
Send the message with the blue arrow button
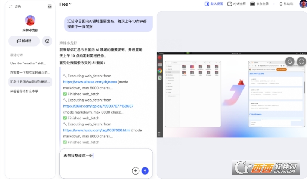coord(145,171)
